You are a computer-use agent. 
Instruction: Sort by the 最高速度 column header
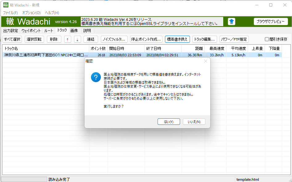pyautogui.click(x=216, y=49)
